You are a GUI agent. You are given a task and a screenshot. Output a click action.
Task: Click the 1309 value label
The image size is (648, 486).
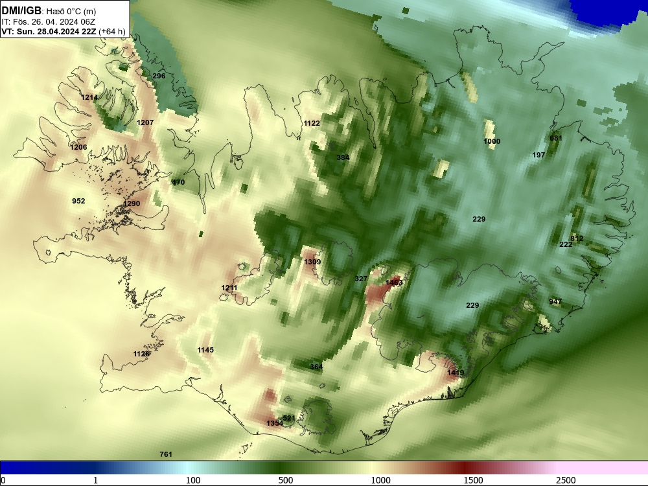(x=312, y=262)
